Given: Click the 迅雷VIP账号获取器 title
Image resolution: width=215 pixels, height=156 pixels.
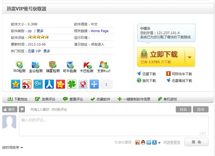Looking at the screenshot, I should (x=27, y=9).
